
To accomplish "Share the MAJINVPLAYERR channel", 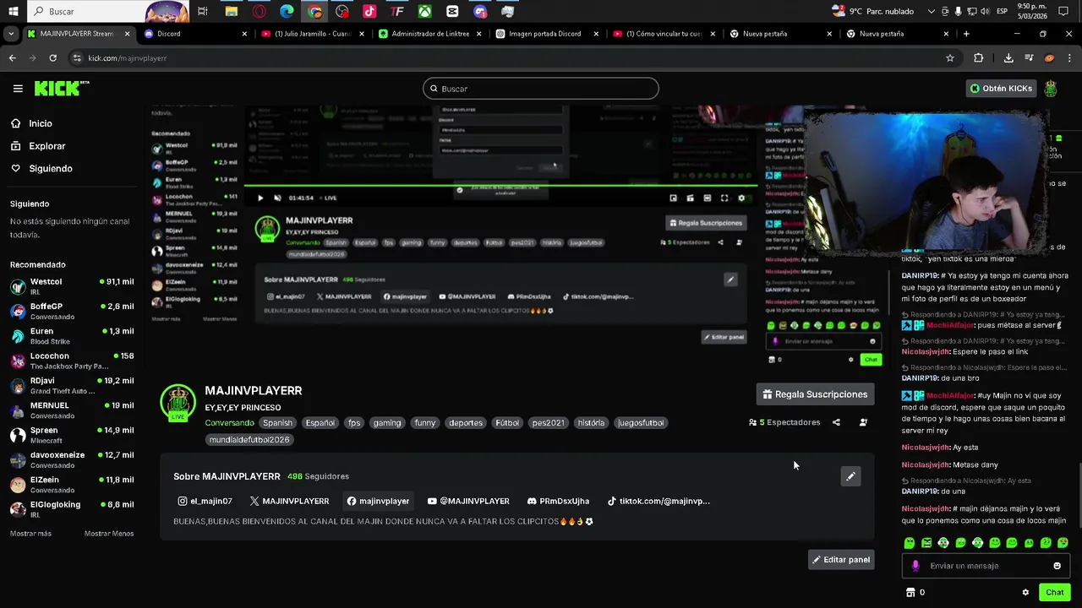I will click(836, 422).
